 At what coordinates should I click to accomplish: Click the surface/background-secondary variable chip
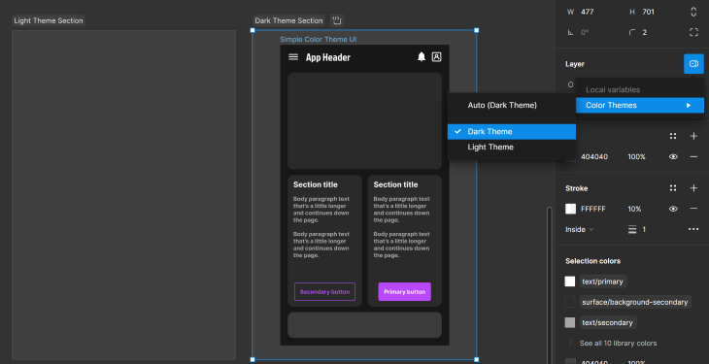pos(635,302)
